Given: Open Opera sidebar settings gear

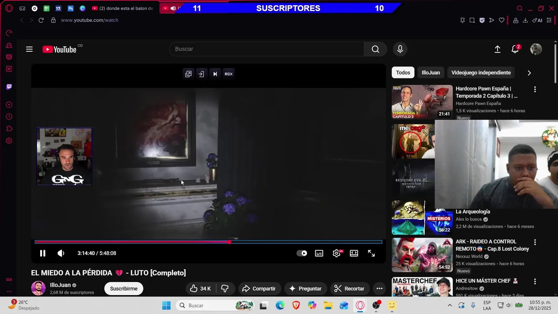Looking at the screenshot, I should pos(9,141).
